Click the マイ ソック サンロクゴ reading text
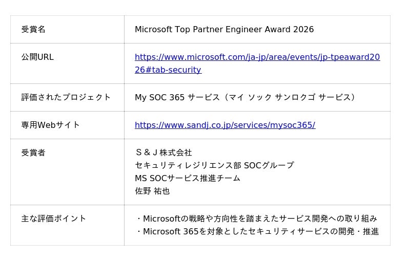Image resolution: width=410 pixels, height=261 pixels. pos(271,97)
